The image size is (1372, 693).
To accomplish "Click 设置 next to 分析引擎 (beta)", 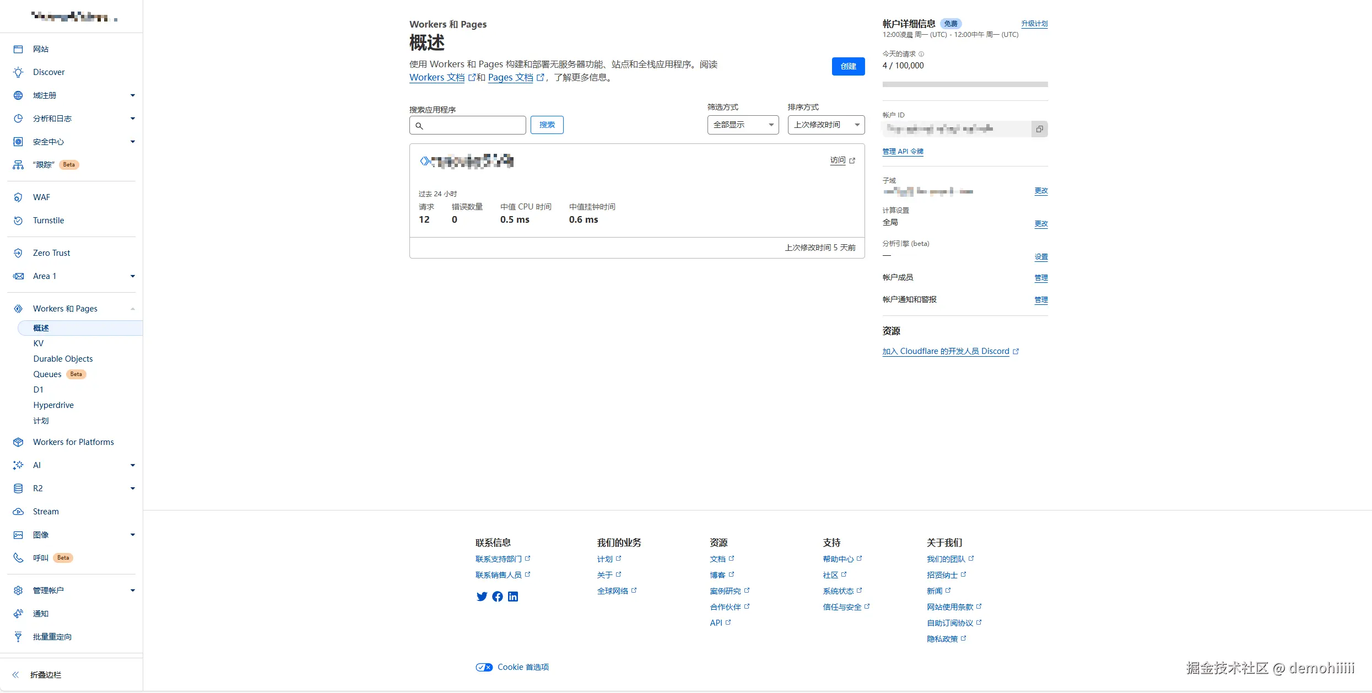I will click(1041, 257).
